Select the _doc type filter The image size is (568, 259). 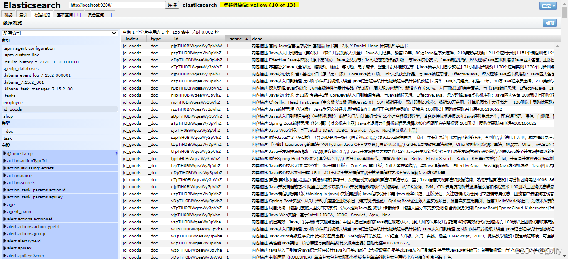point(59,131)
